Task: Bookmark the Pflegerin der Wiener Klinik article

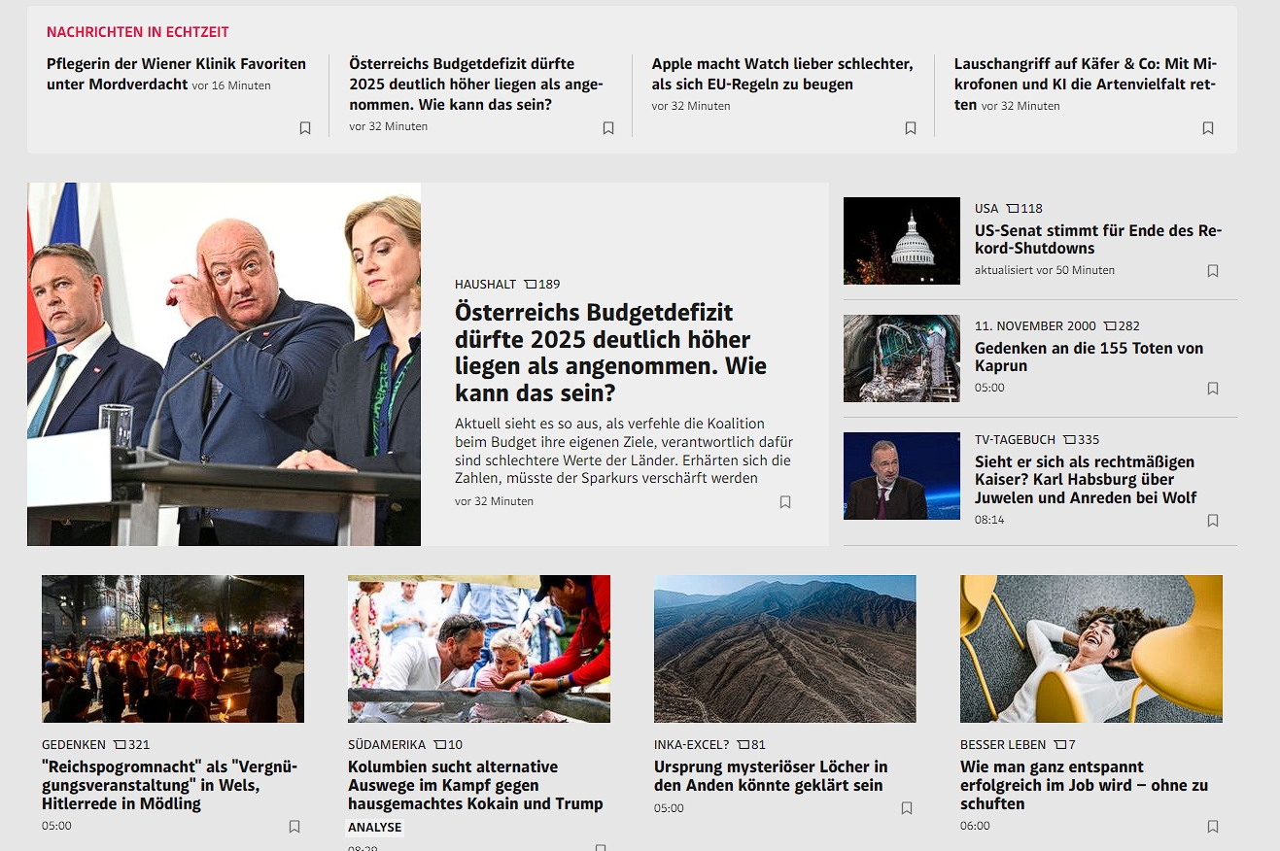Action: click(305, 128)
